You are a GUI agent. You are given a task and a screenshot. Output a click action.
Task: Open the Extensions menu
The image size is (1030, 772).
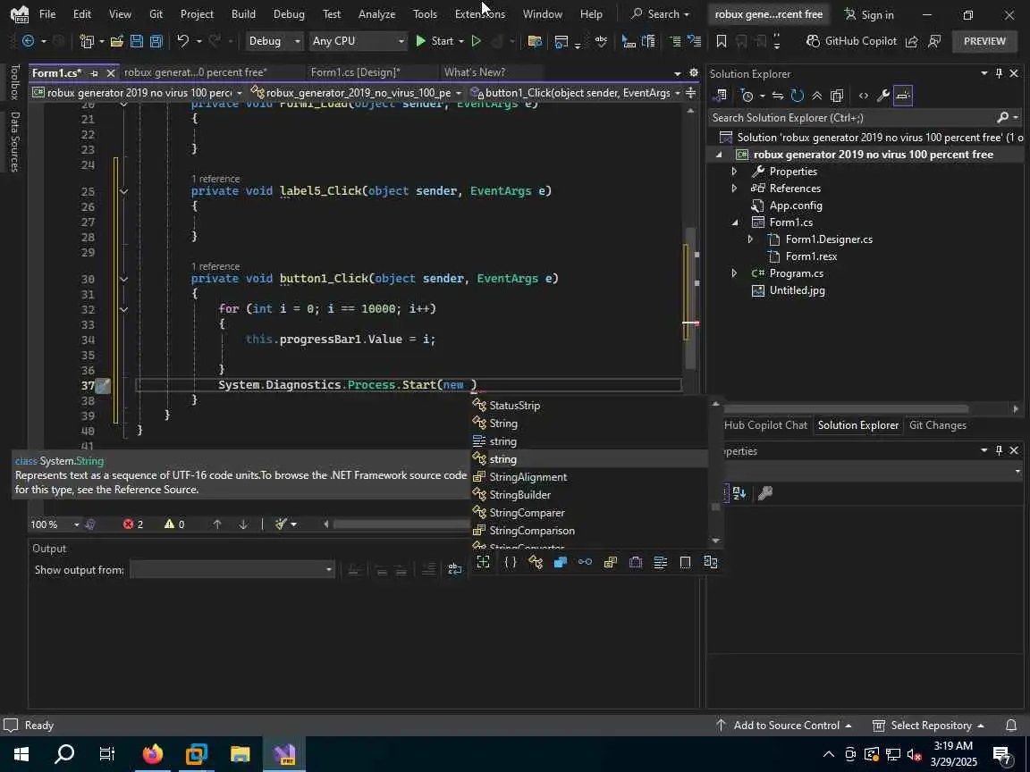click(x=479, y=13)
